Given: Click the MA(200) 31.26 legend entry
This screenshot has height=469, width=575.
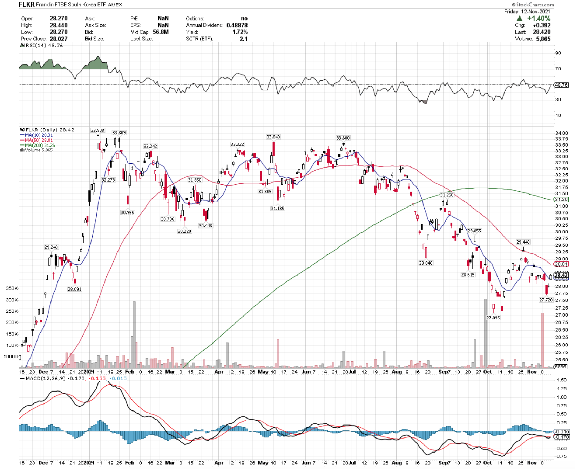Looking at the screenshot, I should (38, 145).
